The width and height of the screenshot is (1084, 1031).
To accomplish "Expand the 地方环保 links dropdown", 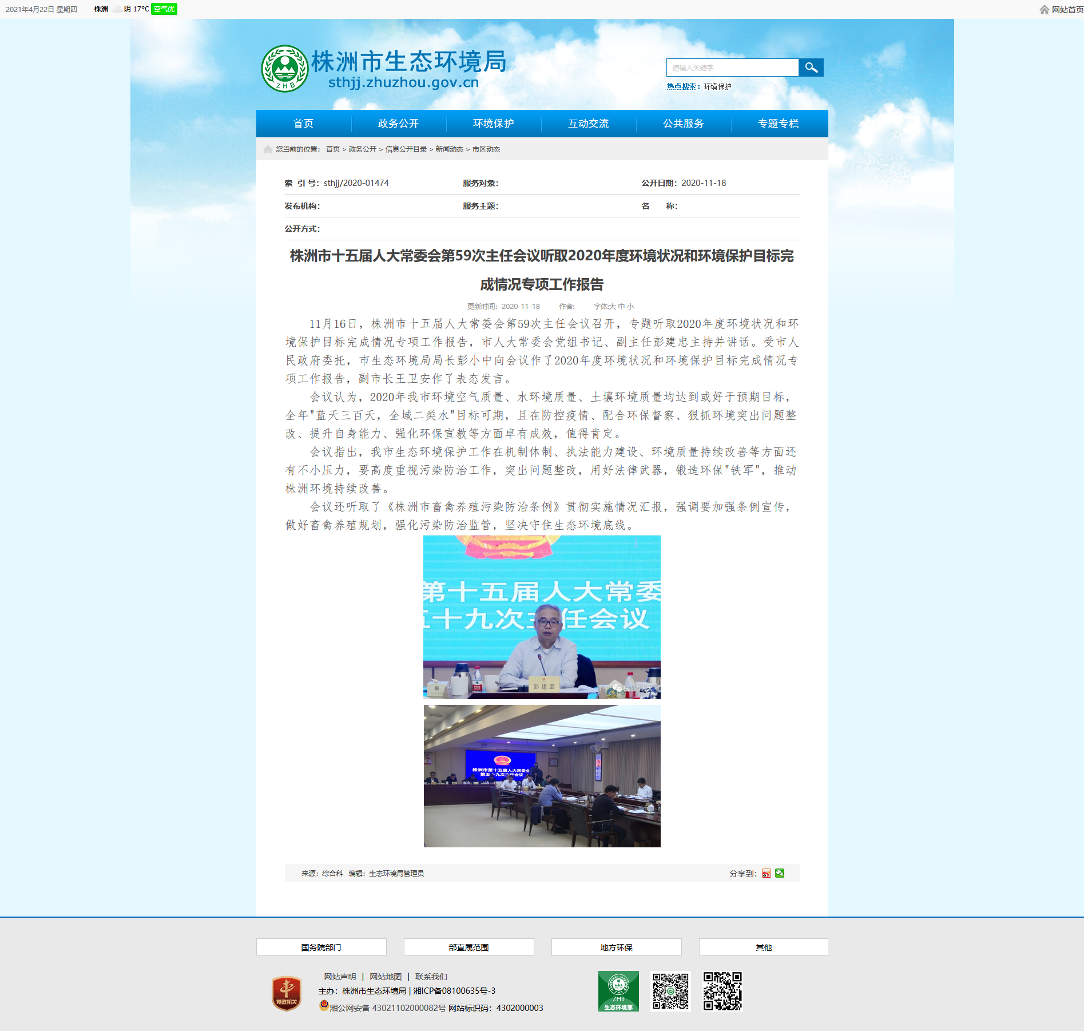I will coord(617,947).
